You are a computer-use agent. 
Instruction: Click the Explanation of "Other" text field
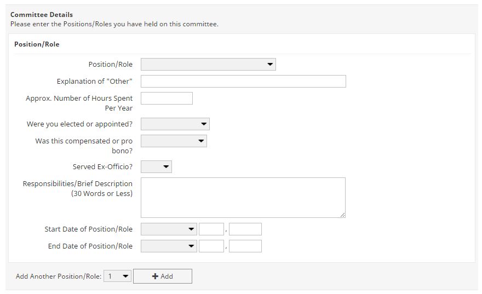click(243, 82)
